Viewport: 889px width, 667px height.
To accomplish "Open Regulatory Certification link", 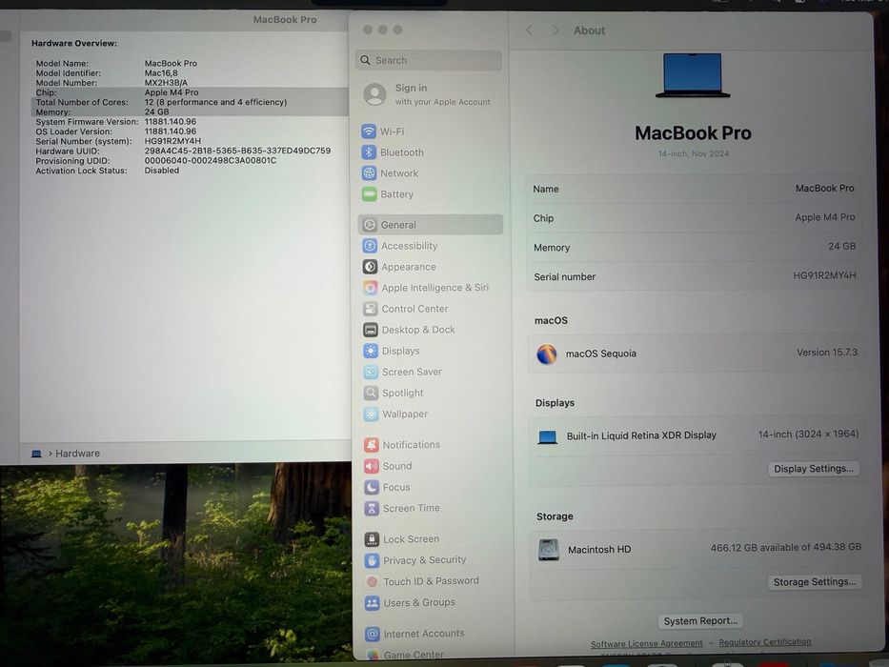I will tap(765, 642).
